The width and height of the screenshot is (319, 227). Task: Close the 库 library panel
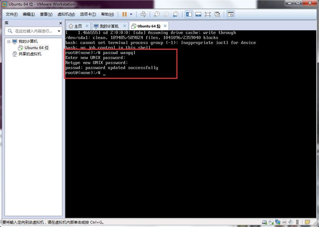coord(60,23)
